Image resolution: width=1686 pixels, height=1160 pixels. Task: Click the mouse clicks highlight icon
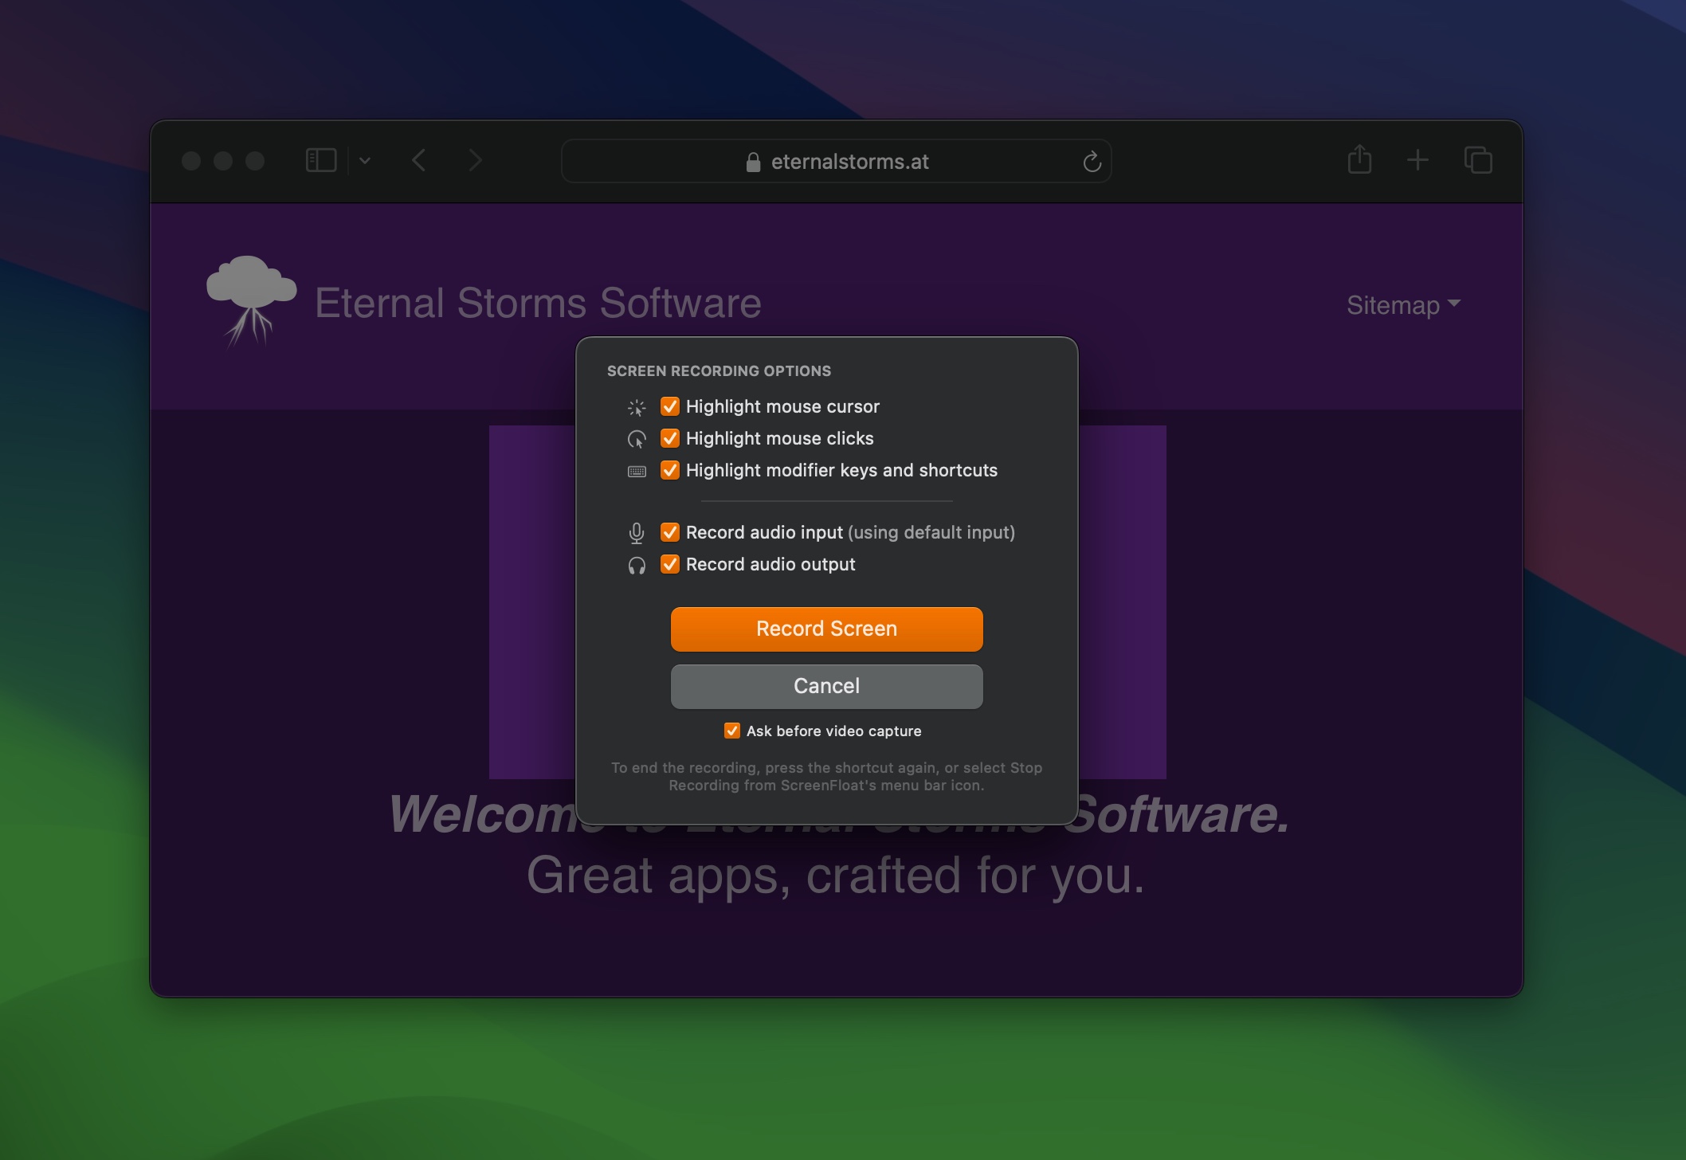pyautogui.click(x=637, y=439)
